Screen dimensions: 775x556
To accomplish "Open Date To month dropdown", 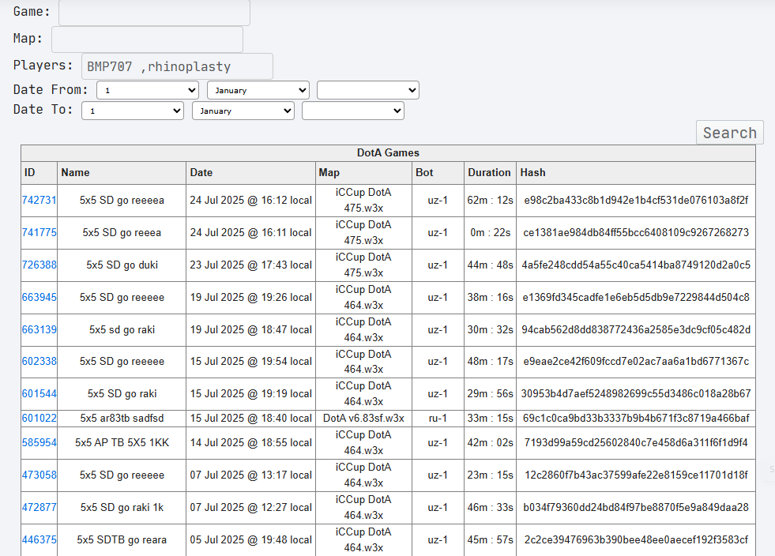I will (243, 111).
